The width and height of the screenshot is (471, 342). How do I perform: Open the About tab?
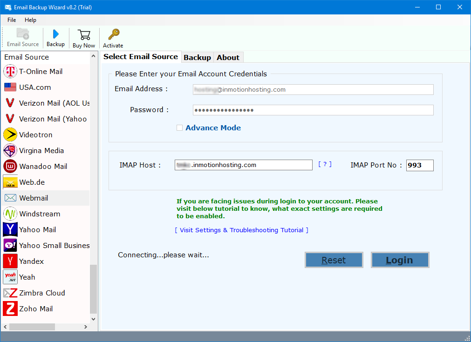click(228, 58)
